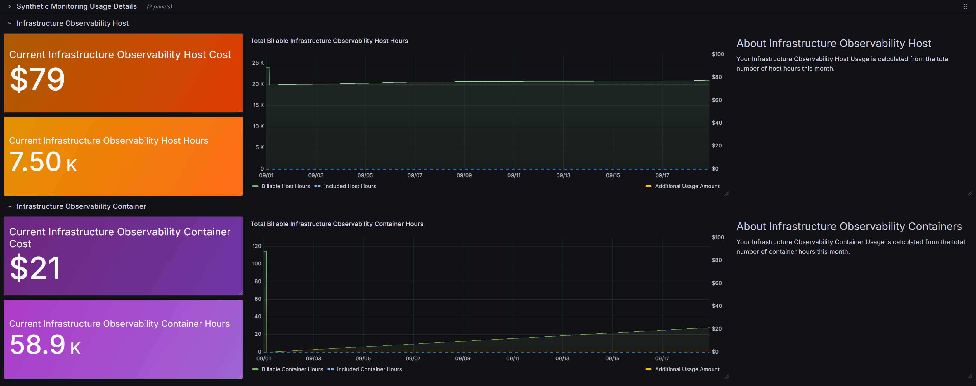Select the 58.9 K Container Hours stat panel
The height and width of the screenshot is (386, 976).
tap(123, 339)
